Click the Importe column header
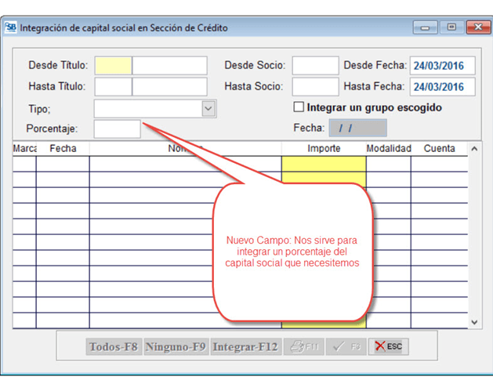Viewport: 493px width, 391px height. coord(323,148)
